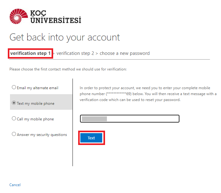Select the Text my mobile phone radio button
The width and height of the screenshot is (221, 193).
point(14,103)
